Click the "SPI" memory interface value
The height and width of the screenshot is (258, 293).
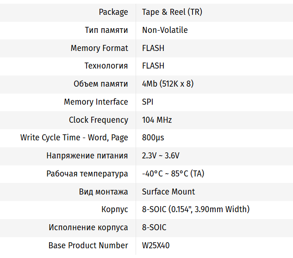click(148, 102)
